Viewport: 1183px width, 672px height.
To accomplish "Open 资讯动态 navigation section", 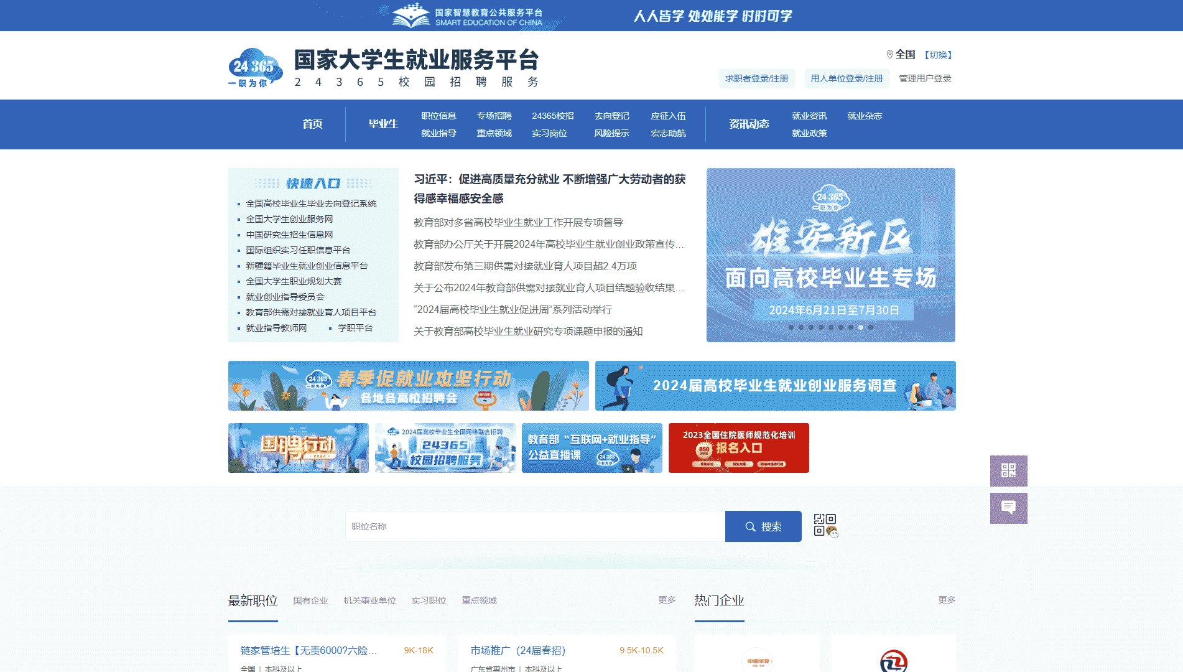I will point(749,124).
